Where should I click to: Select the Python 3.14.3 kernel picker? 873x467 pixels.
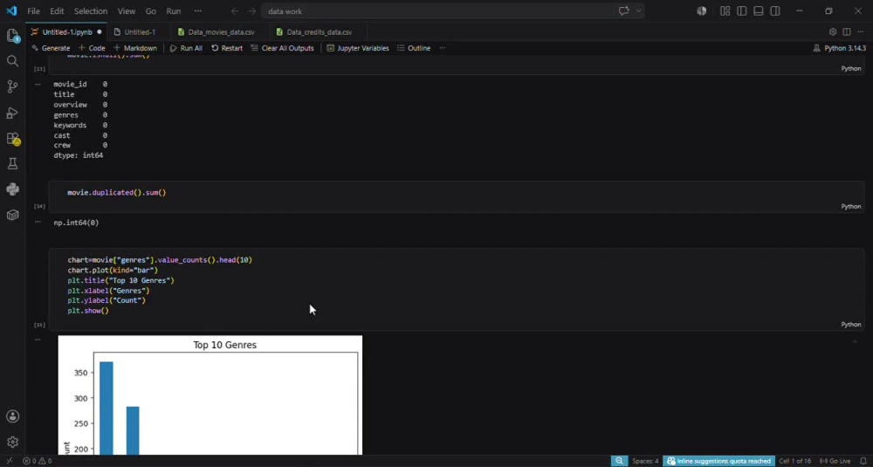click(840, 48)
